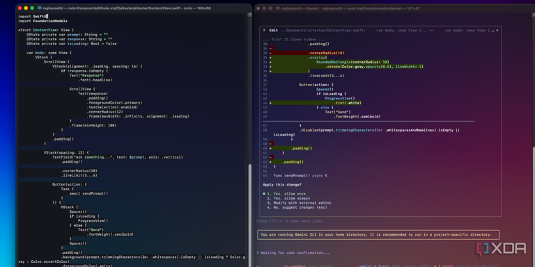Click the "Press ctrl-s to show more lines" hint
This screenshot has width=535, height=267.
289,221
